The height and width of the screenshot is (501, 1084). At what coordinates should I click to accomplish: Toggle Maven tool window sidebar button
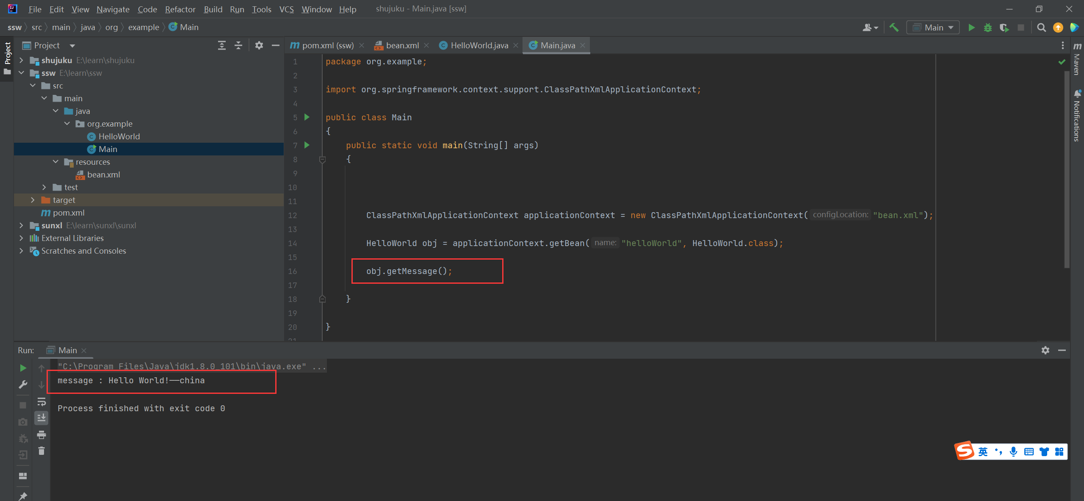[1077, 59]
